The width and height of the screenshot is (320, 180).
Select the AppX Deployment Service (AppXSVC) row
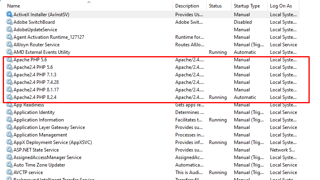pyautogui.click(x=52, y=142)
